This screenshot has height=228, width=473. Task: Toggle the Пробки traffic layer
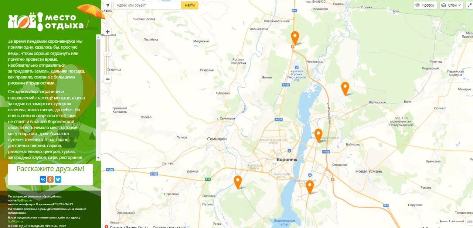coord(425,5)
